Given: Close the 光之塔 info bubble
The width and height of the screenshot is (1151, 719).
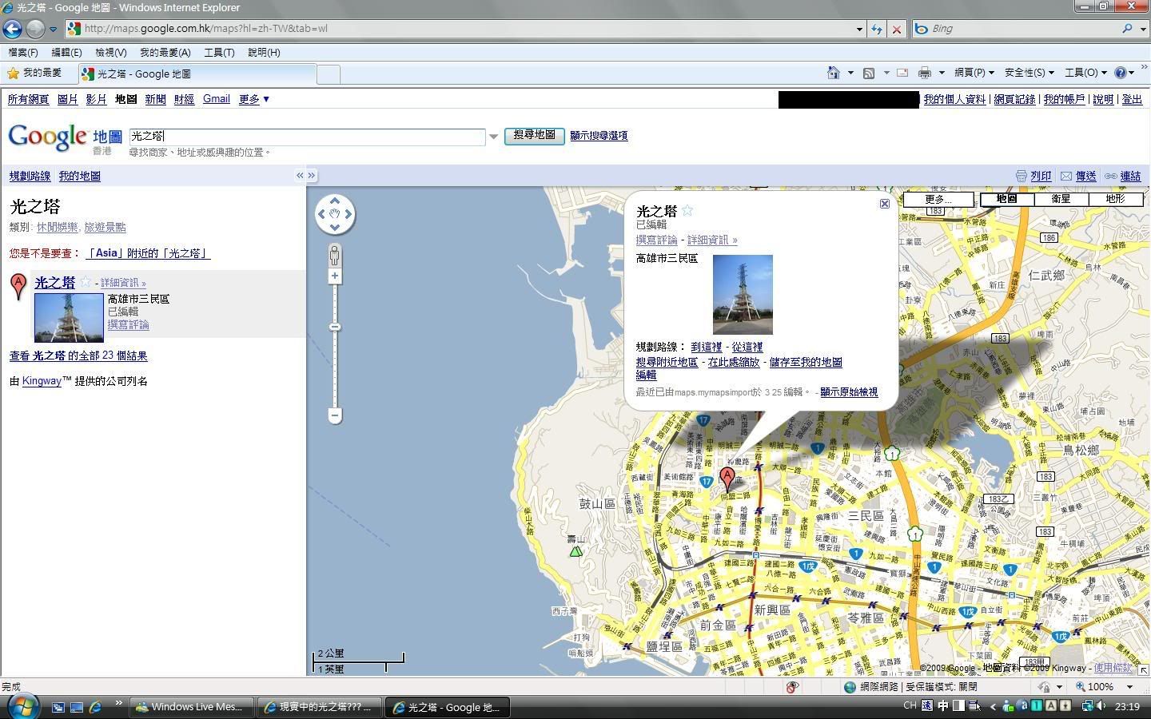Looking at the screenshot, I should coord(884,204).
